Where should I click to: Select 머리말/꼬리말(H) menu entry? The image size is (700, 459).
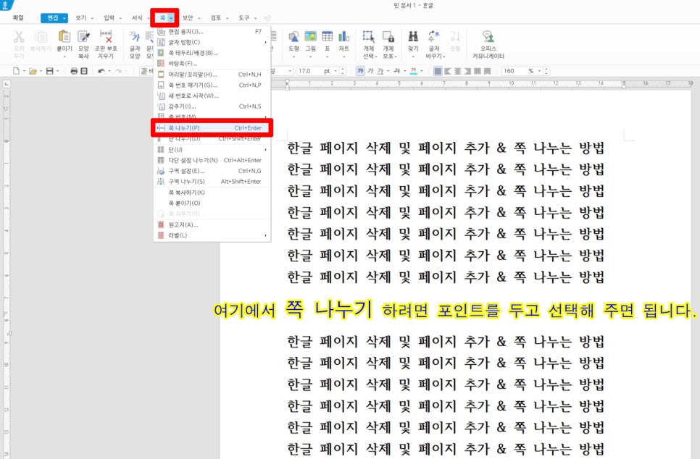(212, 75)
